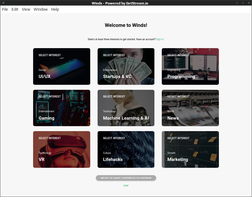Viewport: 252px width, 197px height.
Task: Click the green plus icon in the title bar
Action: pyautogui.click(x=3, y=3)
